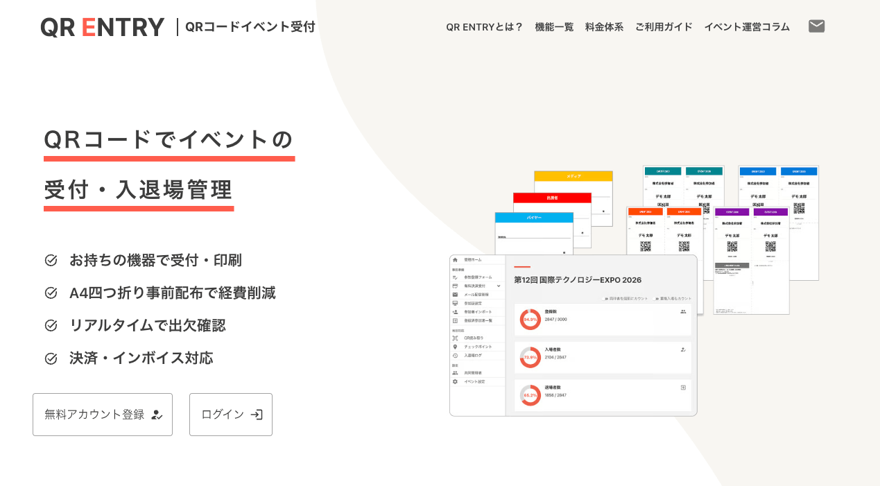Open イベント運営コラム from the header
Screen dimensions: 880x486
747,27
